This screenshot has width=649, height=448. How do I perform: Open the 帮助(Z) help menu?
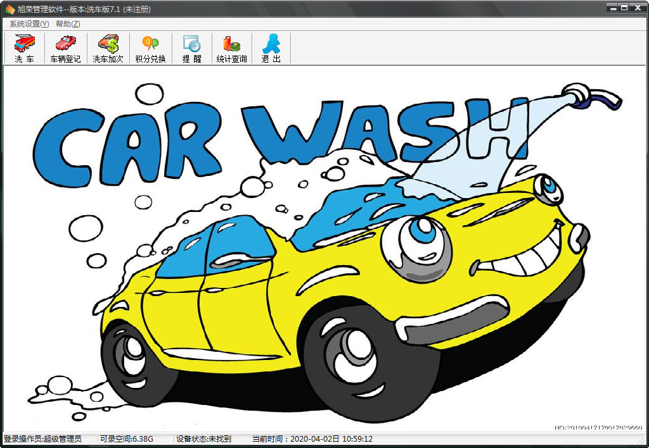68,24
